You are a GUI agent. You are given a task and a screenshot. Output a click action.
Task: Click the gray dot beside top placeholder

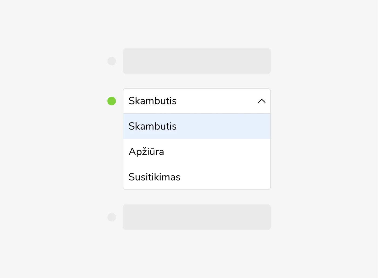tap(112, 61)
